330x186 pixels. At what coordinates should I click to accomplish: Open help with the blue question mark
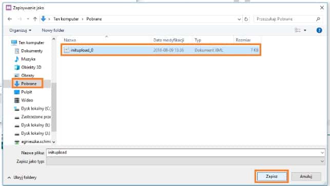[319, 30]
